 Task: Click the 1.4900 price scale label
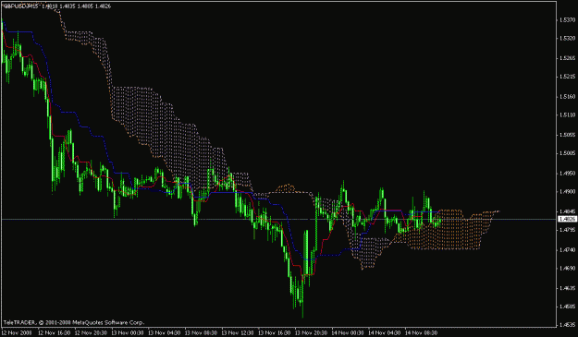click(x=567, y=192)
